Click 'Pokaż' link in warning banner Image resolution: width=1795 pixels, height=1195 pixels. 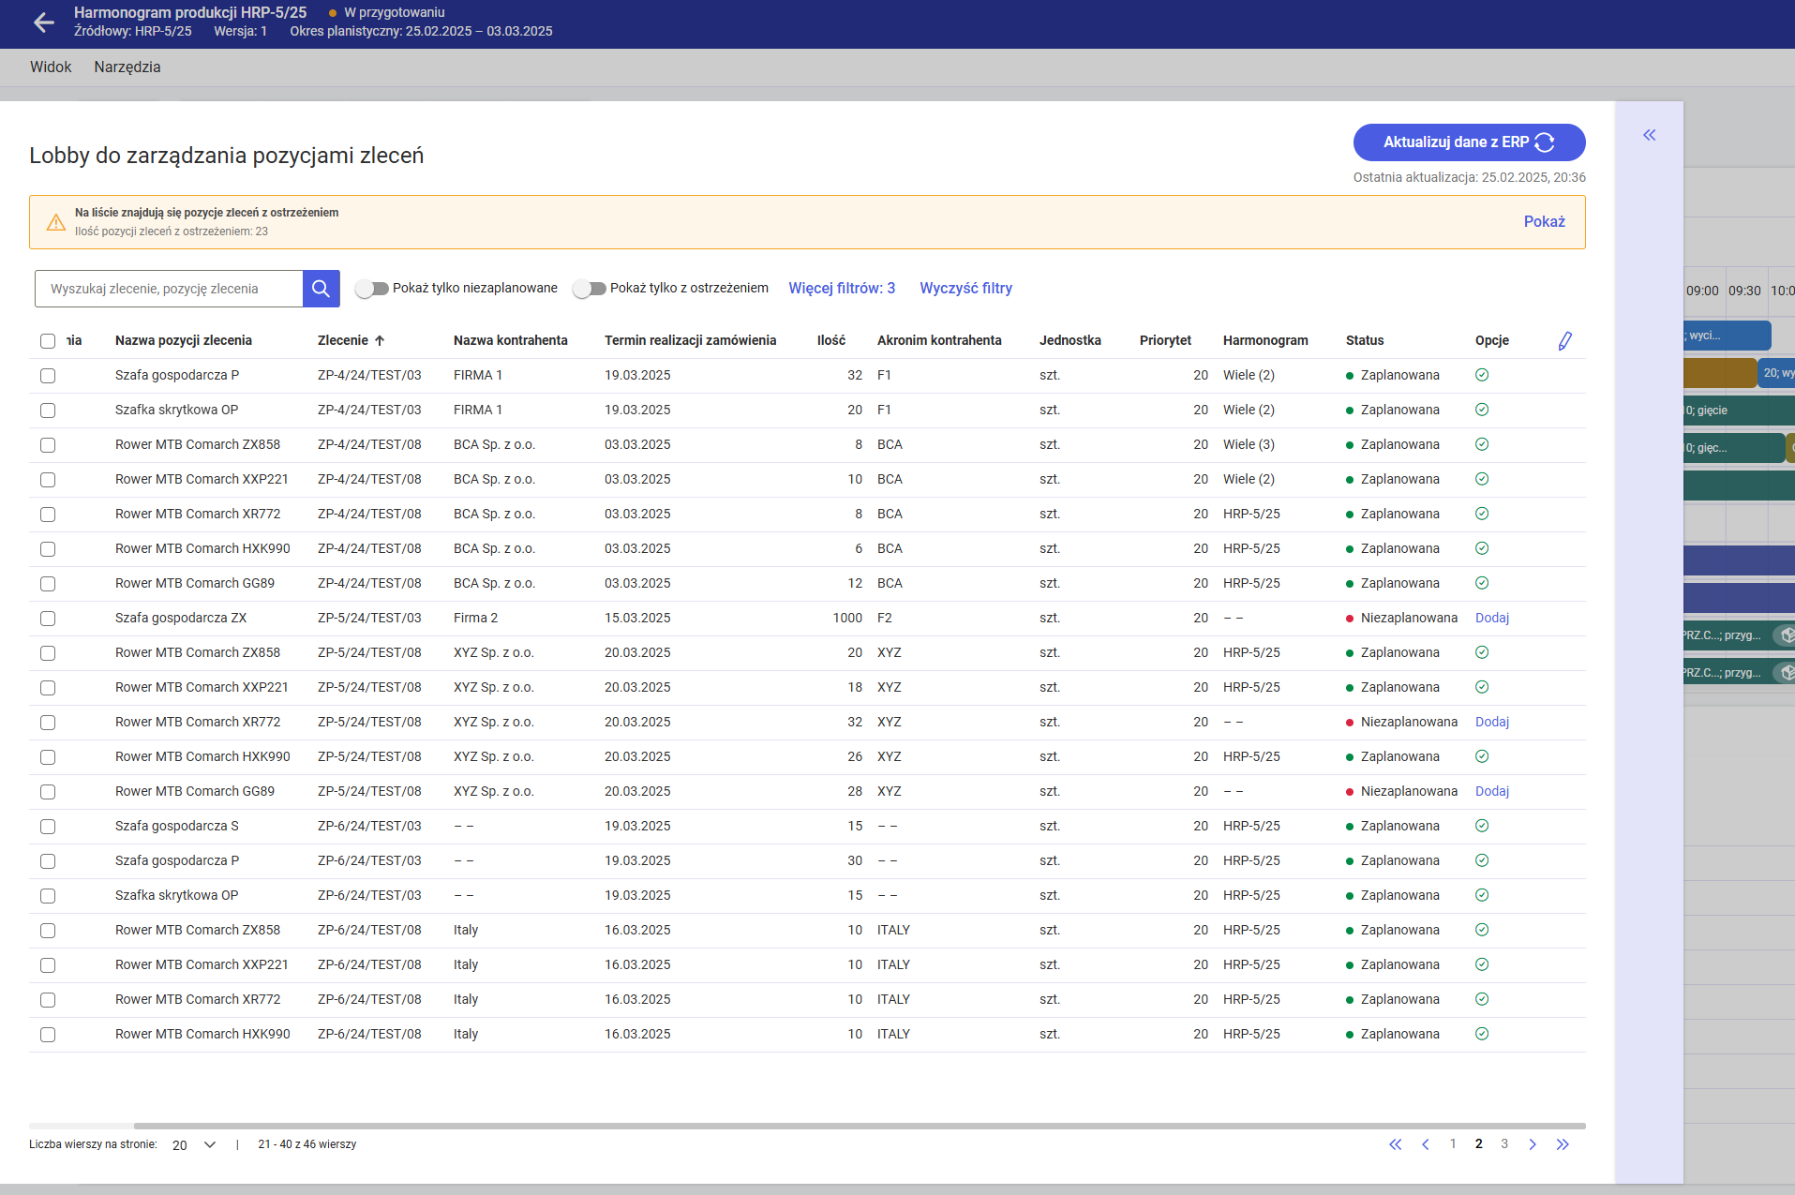tap(1544, 222)
